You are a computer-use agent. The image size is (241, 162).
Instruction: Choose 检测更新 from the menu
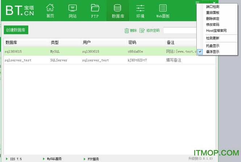213,38
